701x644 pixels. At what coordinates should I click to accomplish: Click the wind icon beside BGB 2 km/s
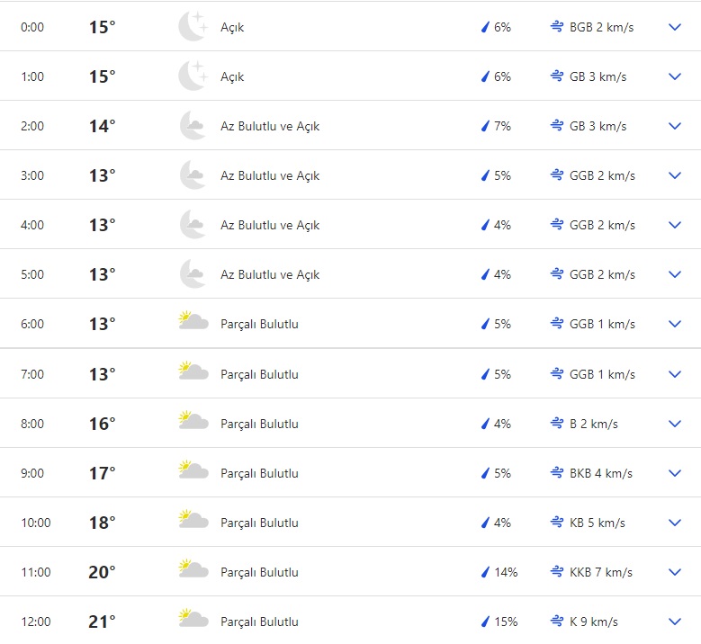[x=557, y=27]
